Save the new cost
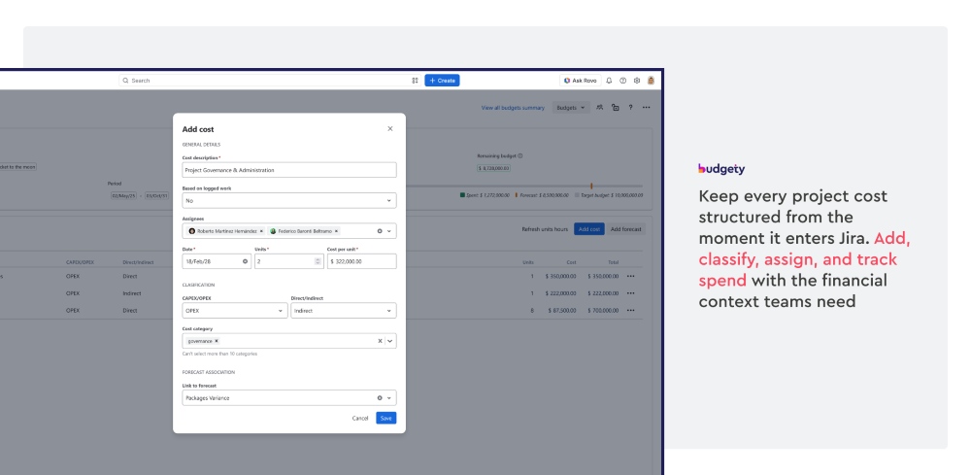971x475 pixels. tap(385, 418)
